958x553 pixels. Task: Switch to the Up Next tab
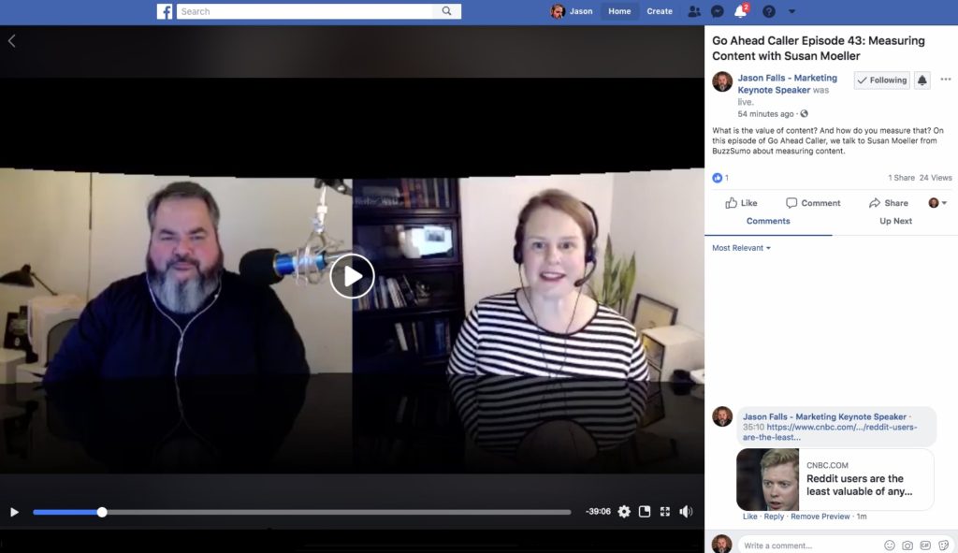point(895,221)
